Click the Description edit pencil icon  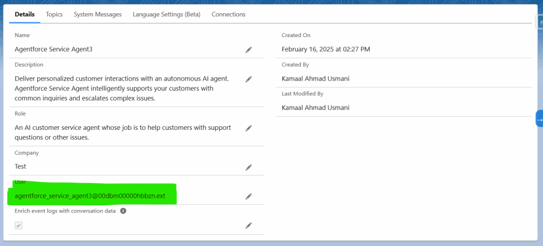pos(248,79)
